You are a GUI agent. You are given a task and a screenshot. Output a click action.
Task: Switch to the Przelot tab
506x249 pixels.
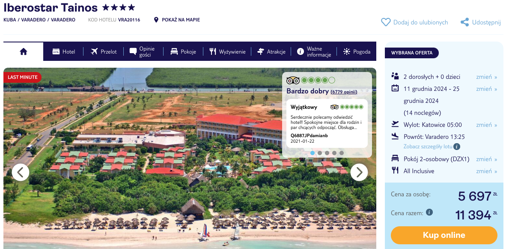(x=104, y=52)
